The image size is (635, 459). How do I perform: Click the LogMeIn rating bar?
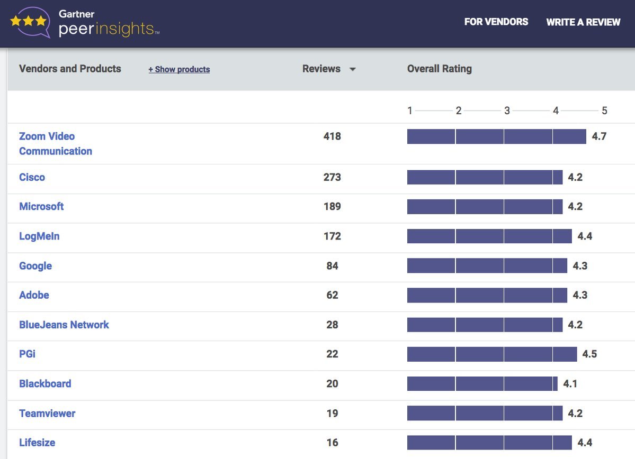coord(489,236)
